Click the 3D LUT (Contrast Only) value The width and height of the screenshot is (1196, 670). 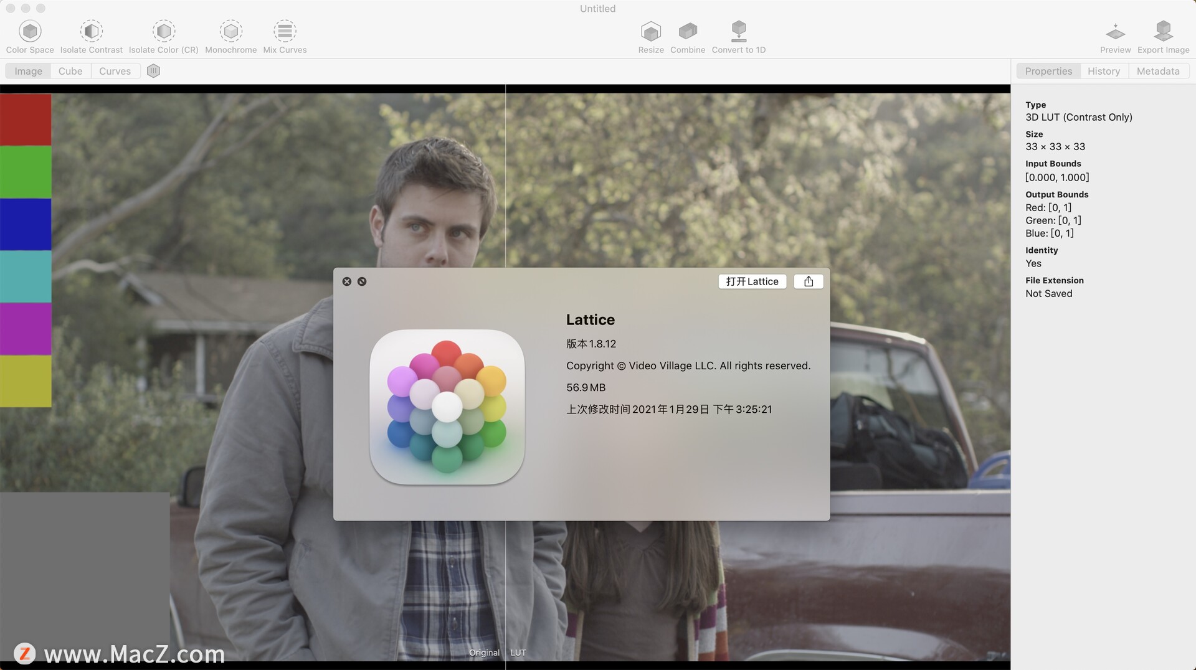(x=1079, y=117)
